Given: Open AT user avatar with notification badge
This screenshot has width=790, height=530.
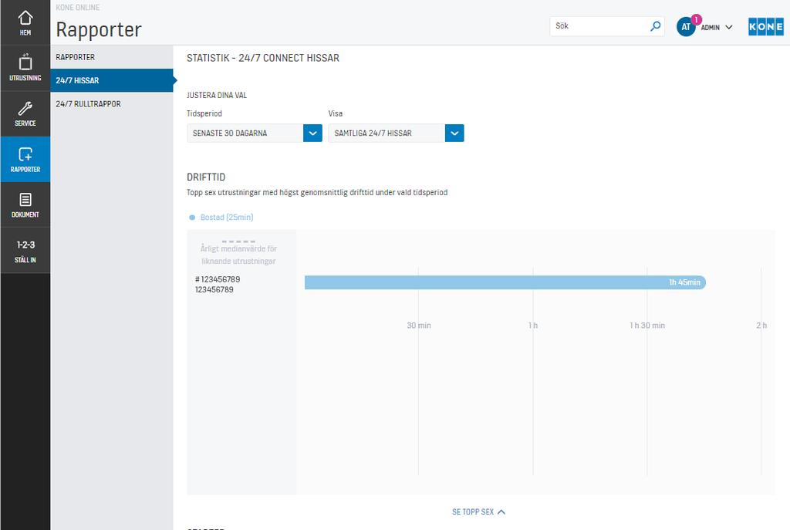Looking at the screenshot, I should pos(687,26).
